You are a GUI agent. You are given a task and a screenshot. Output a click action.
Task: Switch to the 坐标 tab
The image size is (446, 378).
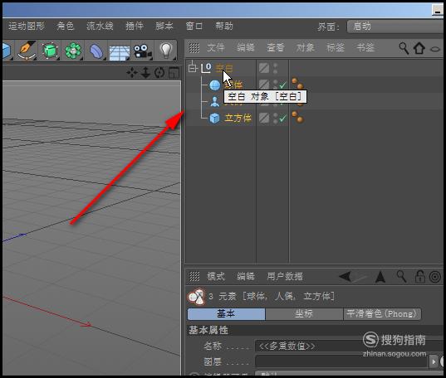tap(304, 314)
